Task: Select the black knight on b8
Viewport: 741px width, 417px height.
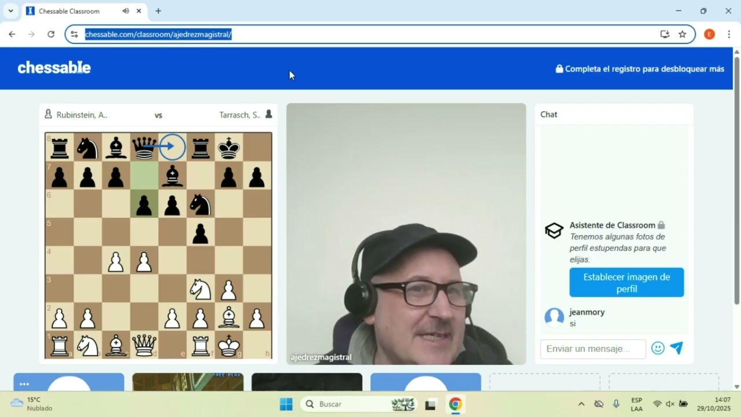Action: [87, 147]
